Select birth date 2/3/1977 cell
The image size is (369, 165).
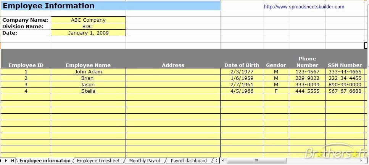coord(242,72)
